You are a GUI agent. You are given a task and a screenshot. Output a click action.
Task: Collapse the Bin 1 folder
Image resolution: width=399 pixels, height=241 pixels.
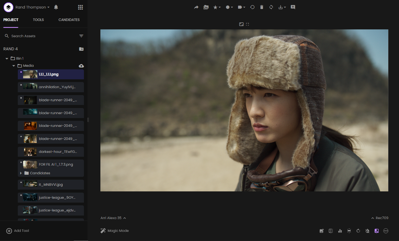pos(7,58)
